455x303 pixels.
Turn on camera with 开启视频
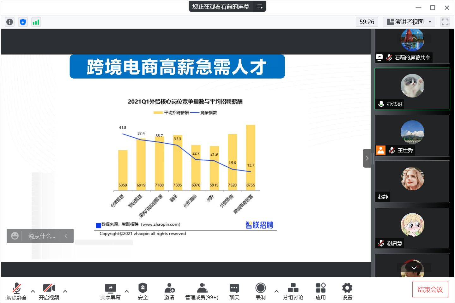tap(49, 291)
